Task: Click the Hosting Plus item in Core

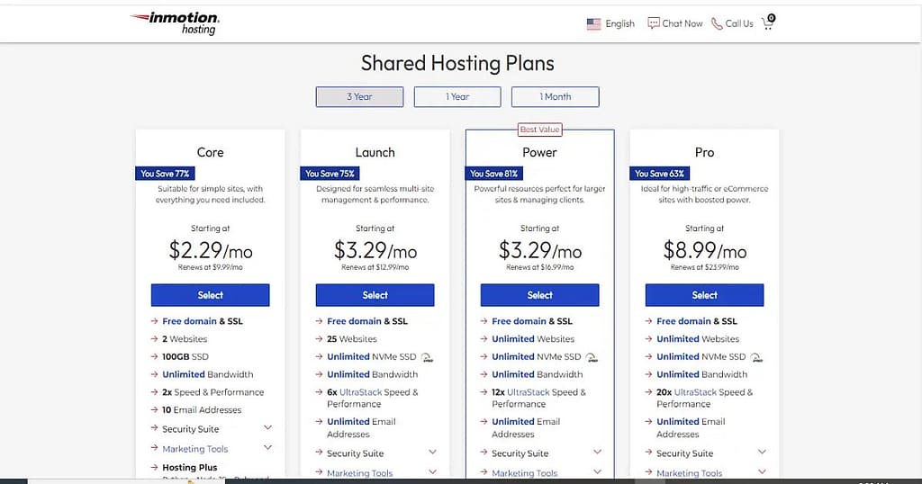Action: point(190,468)
